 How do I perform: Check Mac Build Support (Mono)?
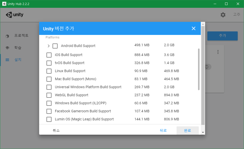pyautogui.click(x=49, y=79)
